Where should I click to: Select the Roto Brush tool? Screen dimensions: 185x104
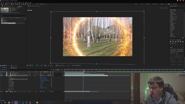click(x=28, y=4)
